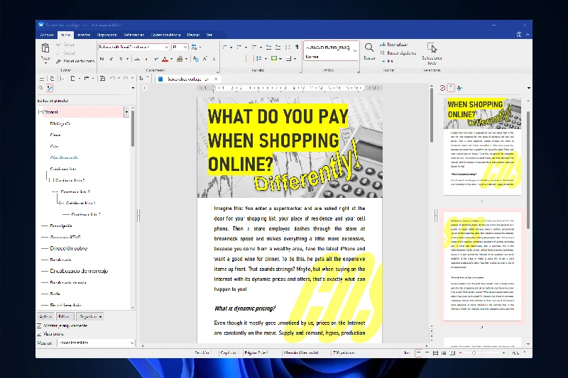Viewport: 568px width, 378px height.
Task: Open the Organizar dropdown button
Action: point(89,317)
